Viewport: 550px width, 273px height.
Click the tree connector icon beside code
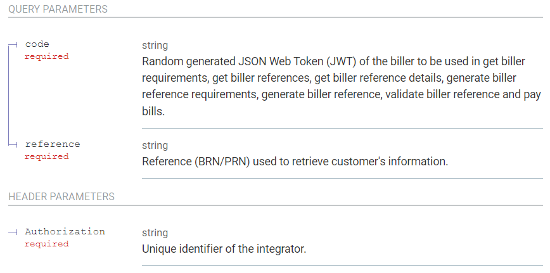point(13,44)
